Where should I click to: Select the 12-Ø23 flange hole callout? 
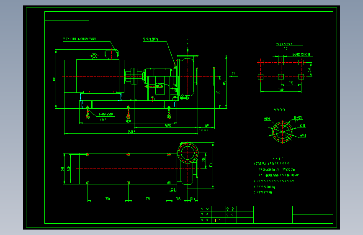(x=298, y=118)
